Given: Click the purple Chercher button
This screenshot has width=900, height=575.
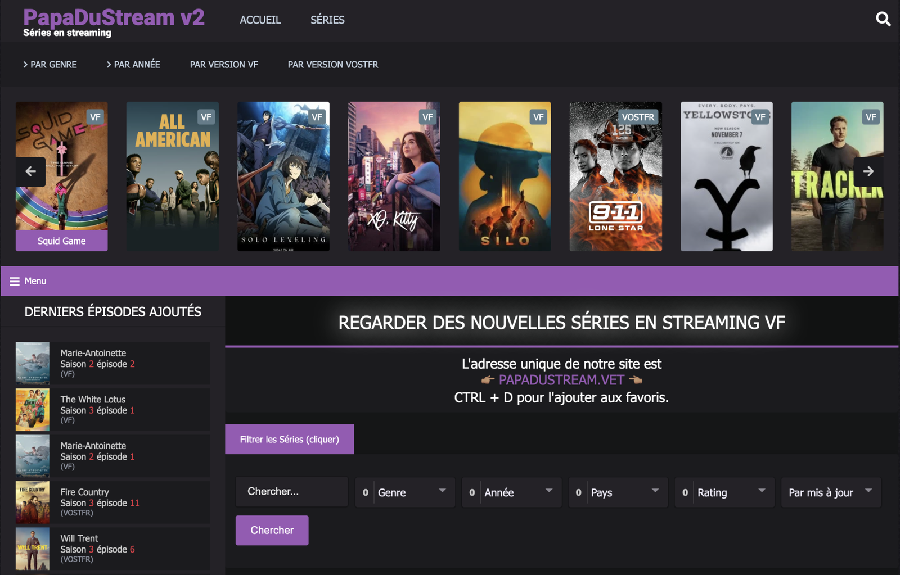Looking at the screenshot, I should 272,530.
